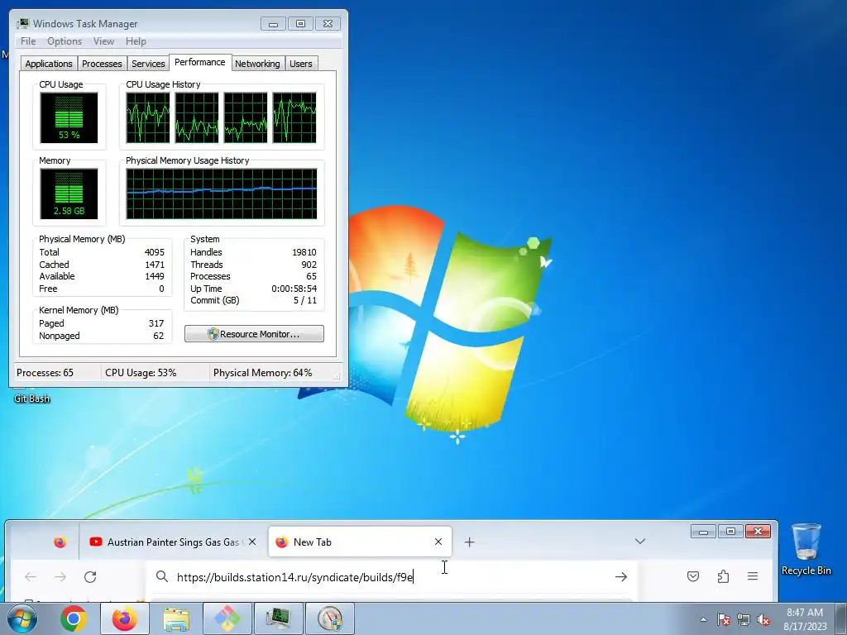
Task: Switch to the Applications tab
Action: point(49,64)
